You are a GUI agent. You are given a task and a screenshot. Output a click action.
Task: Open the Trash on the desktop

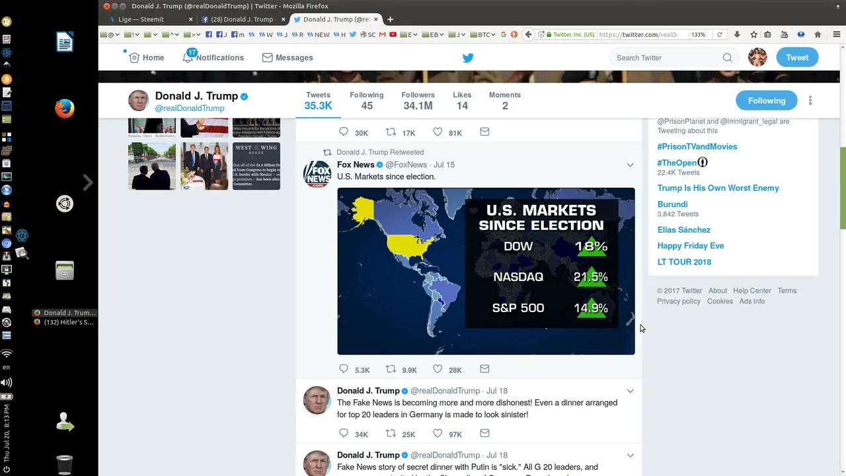(x=64, y=465)
